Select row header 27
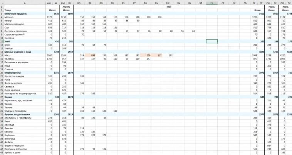Viewport: 292px width, 155px height. (2, 97)
